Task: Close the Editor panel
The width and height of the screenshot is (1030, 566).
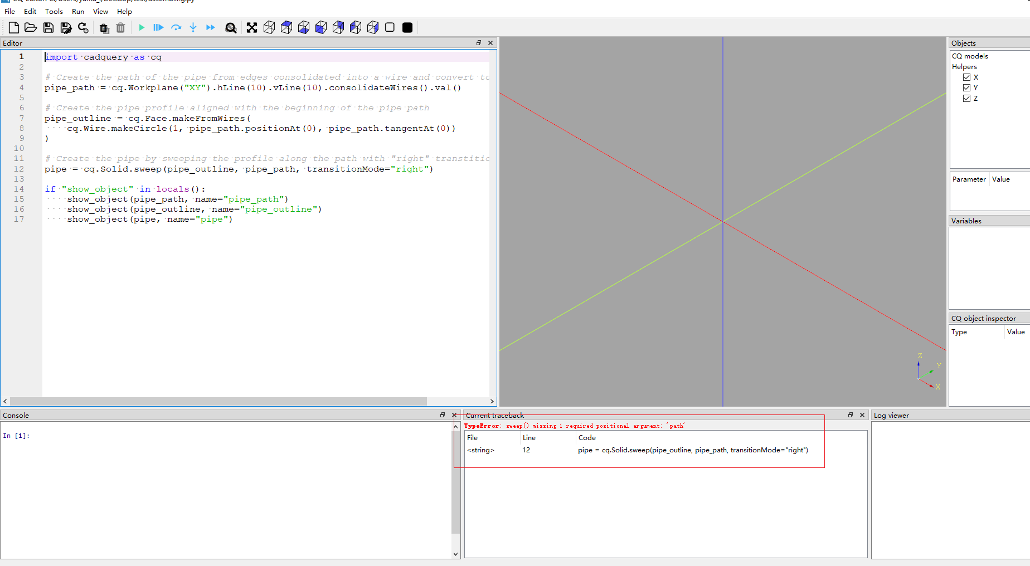Action: [x=490, y=43]
